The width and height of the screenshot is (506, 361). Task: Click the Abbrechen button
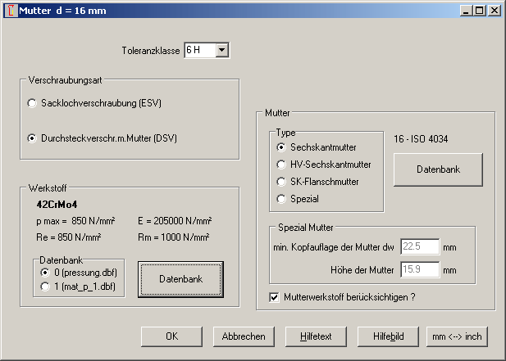pos(243,336)
